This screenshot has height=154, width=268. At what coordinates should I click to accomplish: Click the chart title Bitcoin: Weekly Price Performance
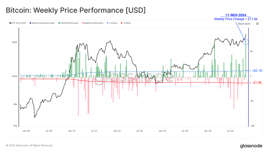76,10
